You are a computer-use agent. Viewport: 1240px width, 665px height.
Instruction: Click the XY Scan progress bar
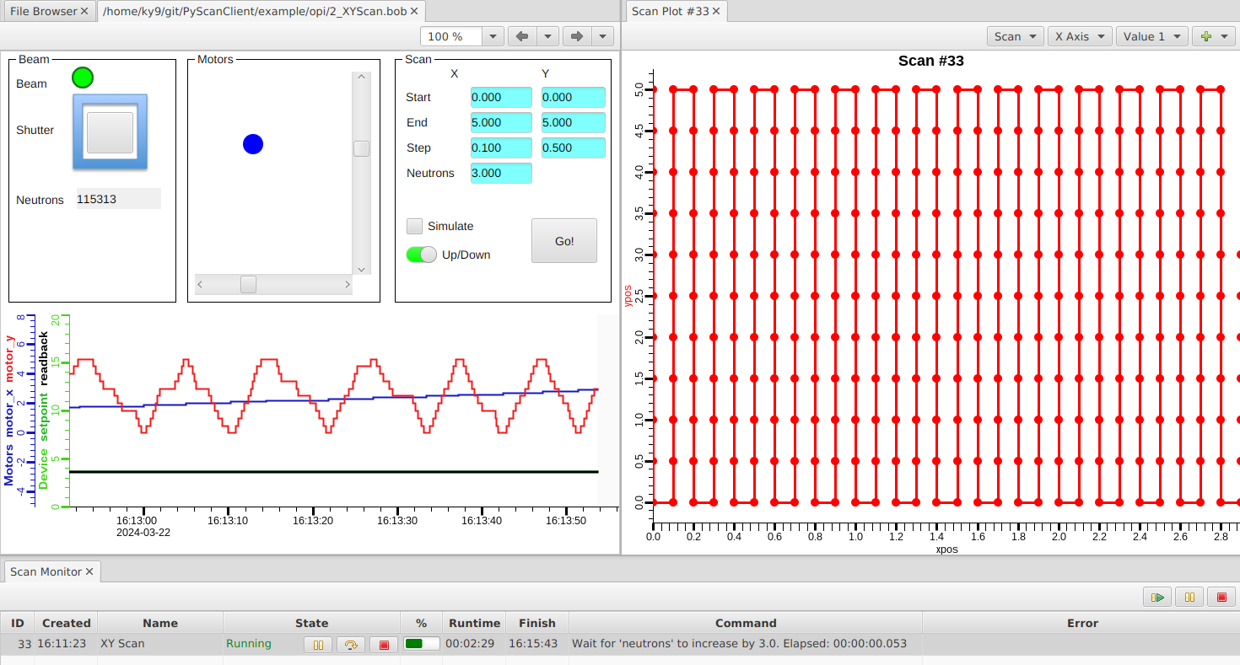click(422, 644)
